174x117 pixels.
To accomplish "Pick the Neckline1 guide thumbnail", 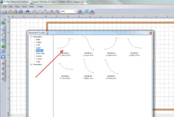I will (x=65, y=43).
